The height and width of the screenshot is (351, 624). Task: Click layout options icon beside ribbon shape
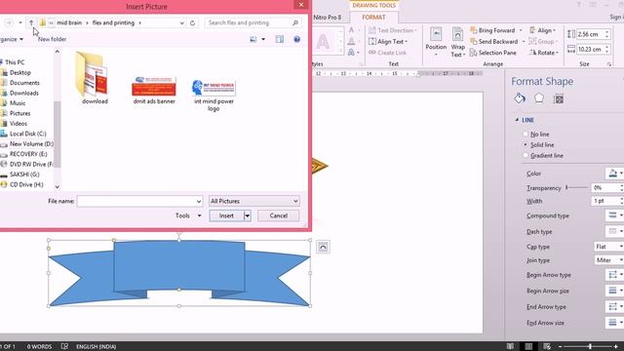tap(323, 247)
